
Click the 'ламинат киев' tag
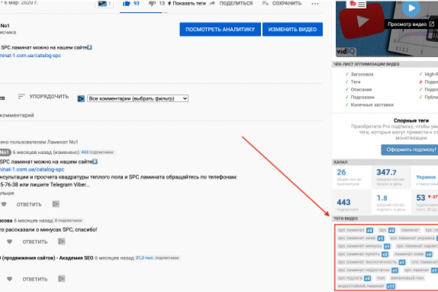coord(409,254)
